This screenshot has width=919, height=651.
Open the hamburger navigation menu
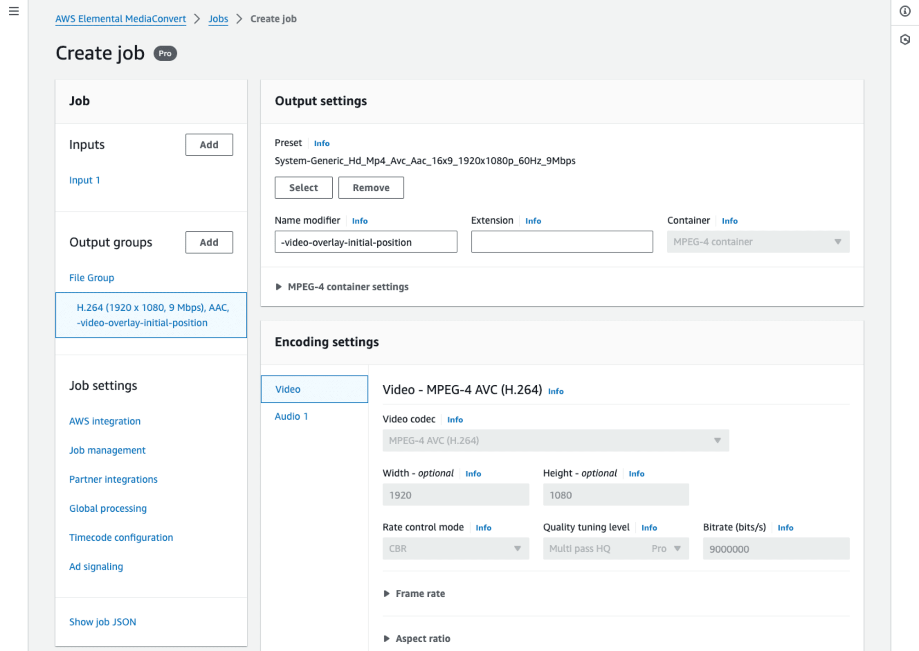tap(14, 11)
